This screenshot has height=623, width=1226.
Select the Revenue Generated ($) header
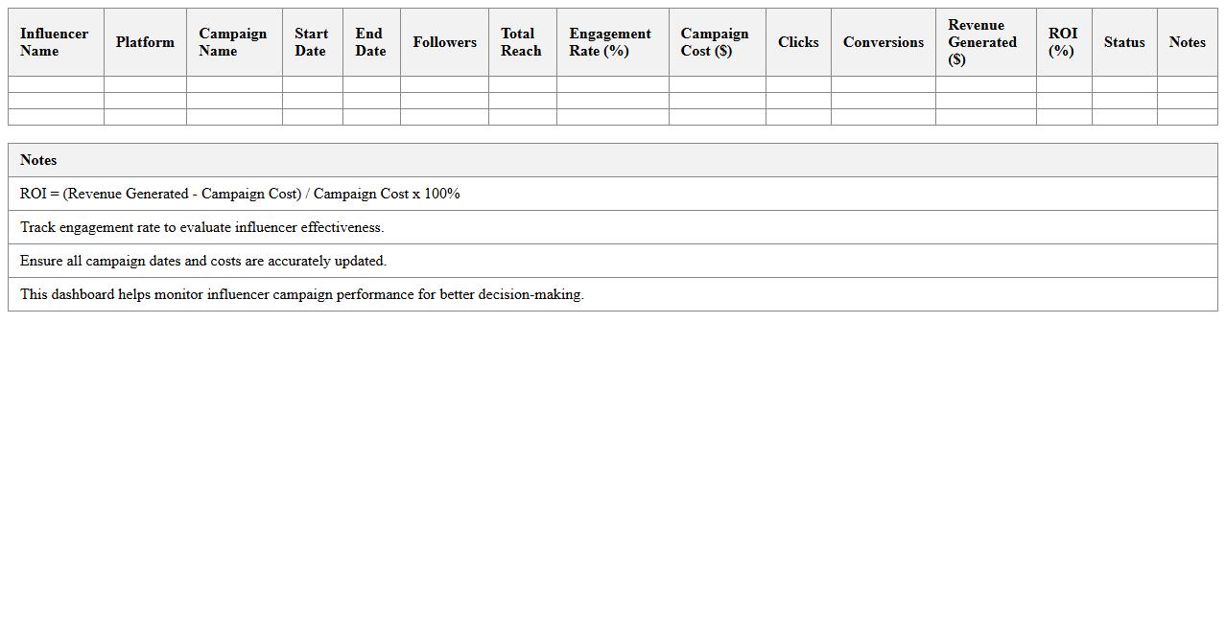click(984, 42)
